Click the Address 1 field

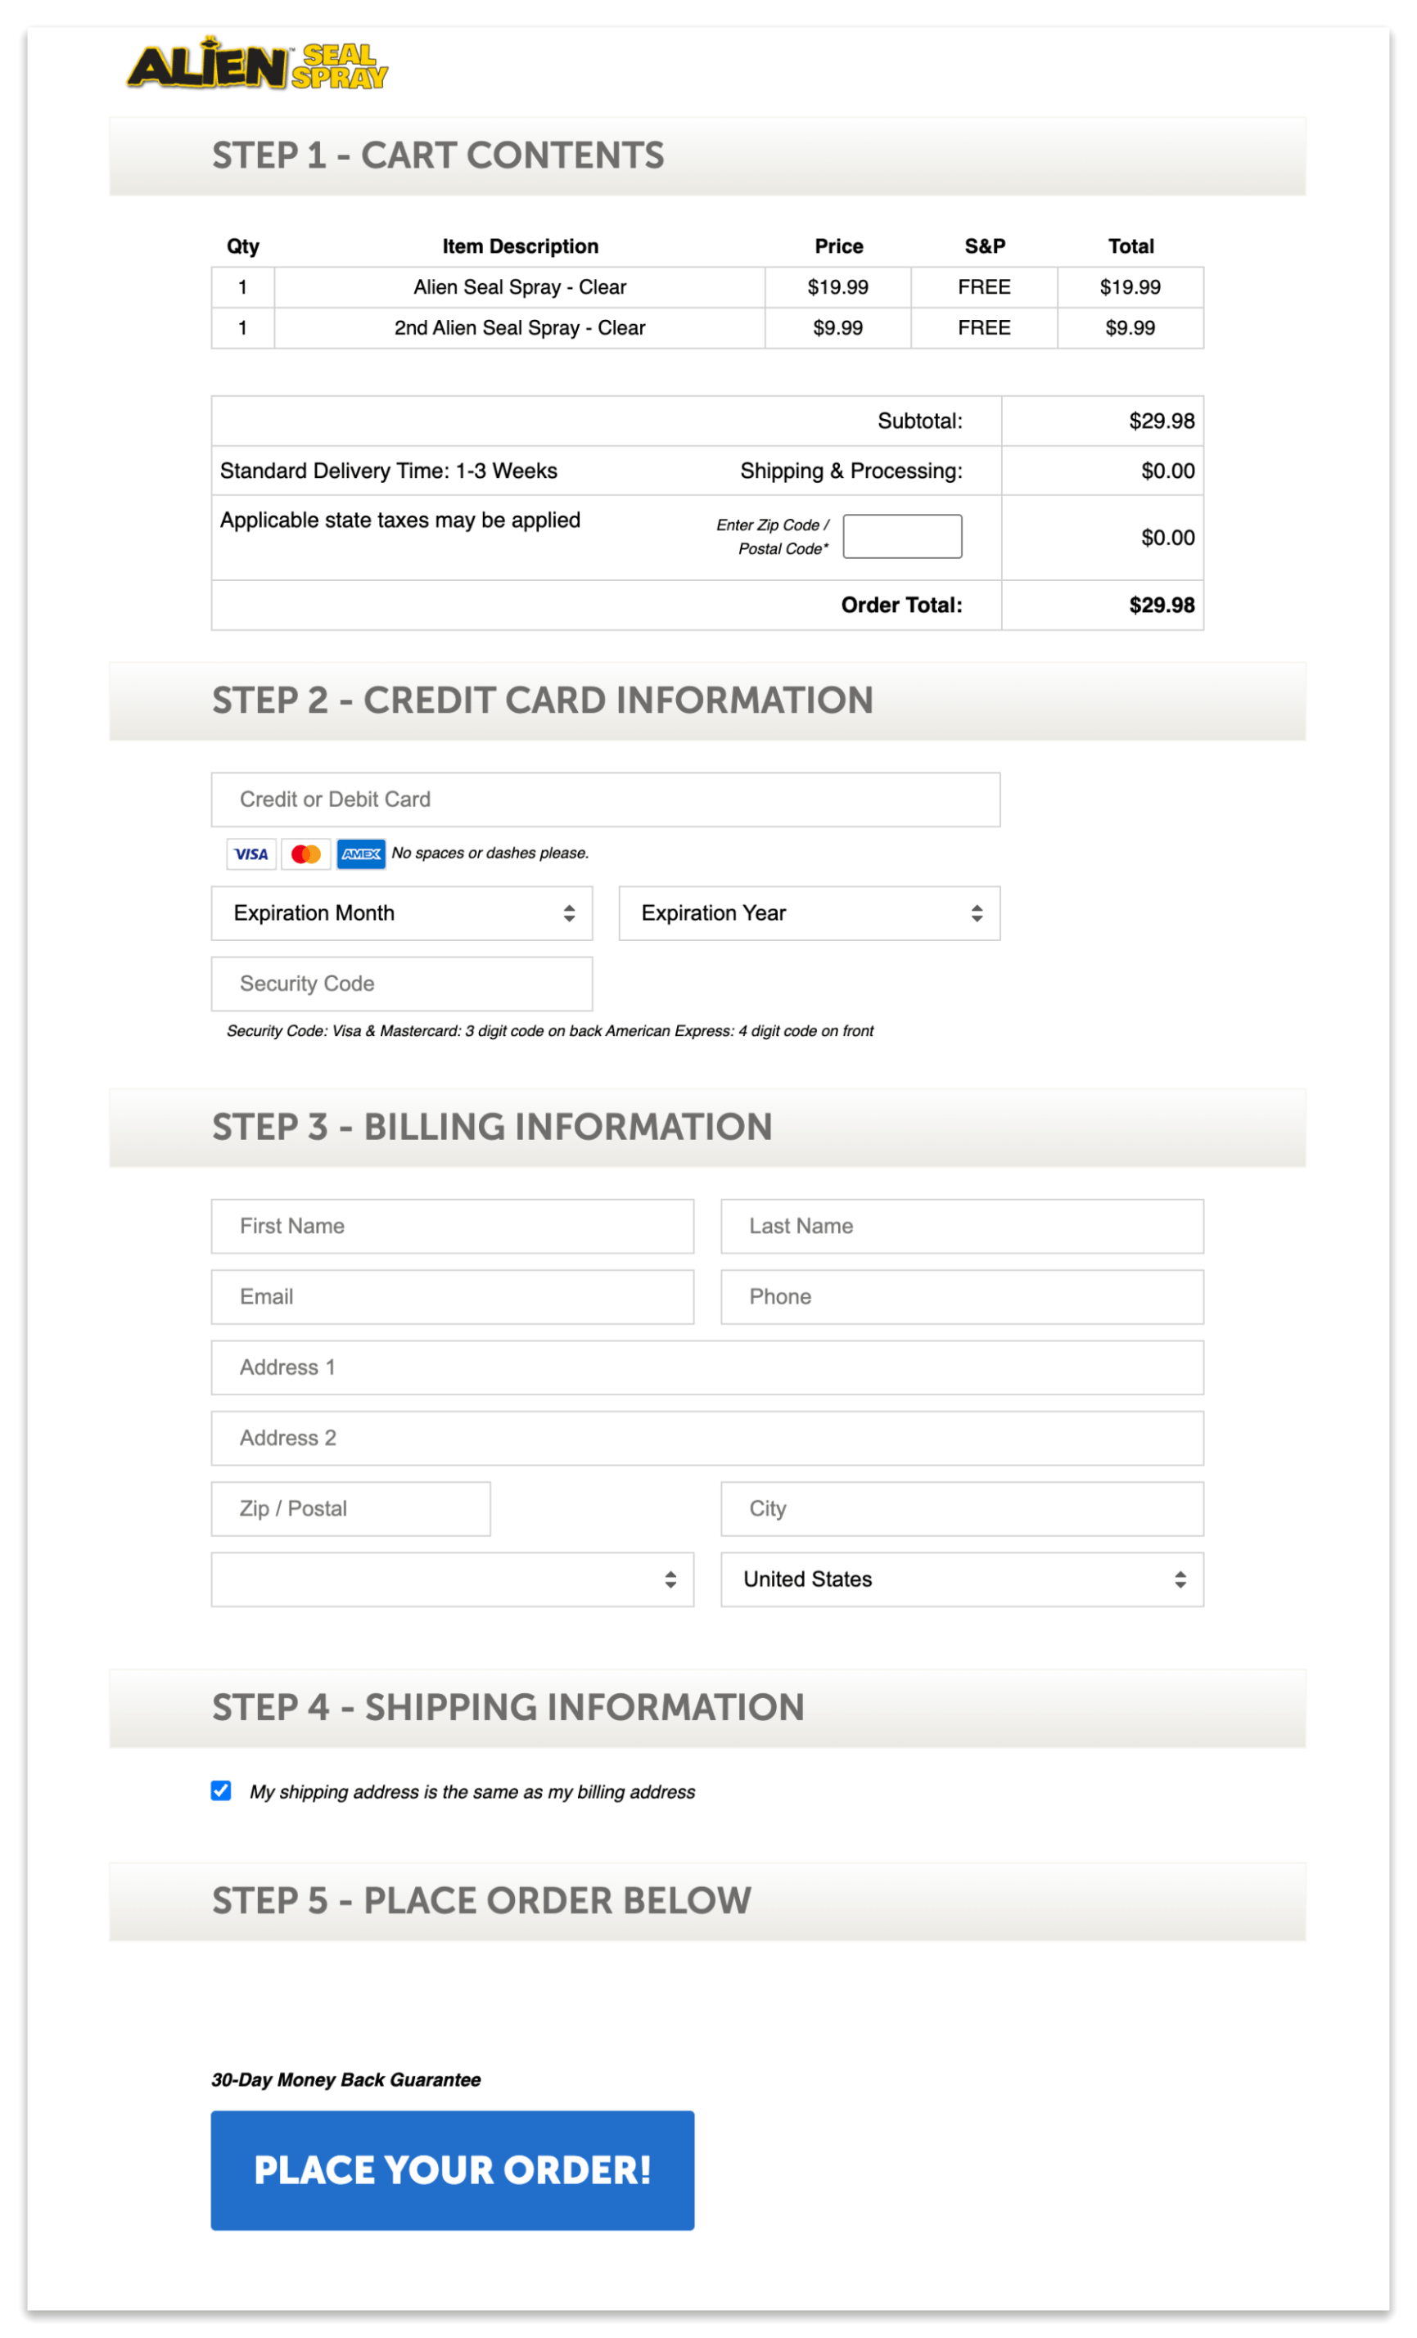[x=706, y=1367]
